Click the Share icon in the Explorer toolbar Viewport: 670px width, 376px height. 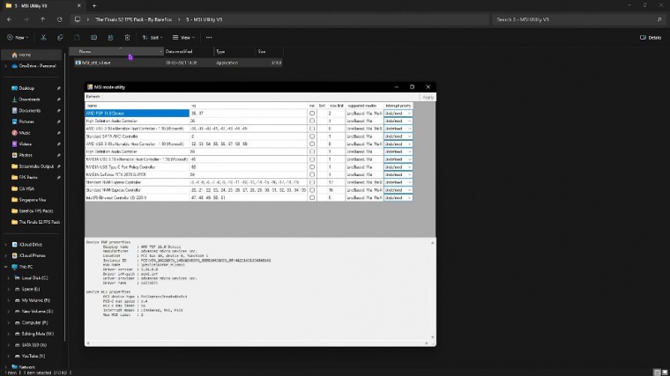[110, 38]
